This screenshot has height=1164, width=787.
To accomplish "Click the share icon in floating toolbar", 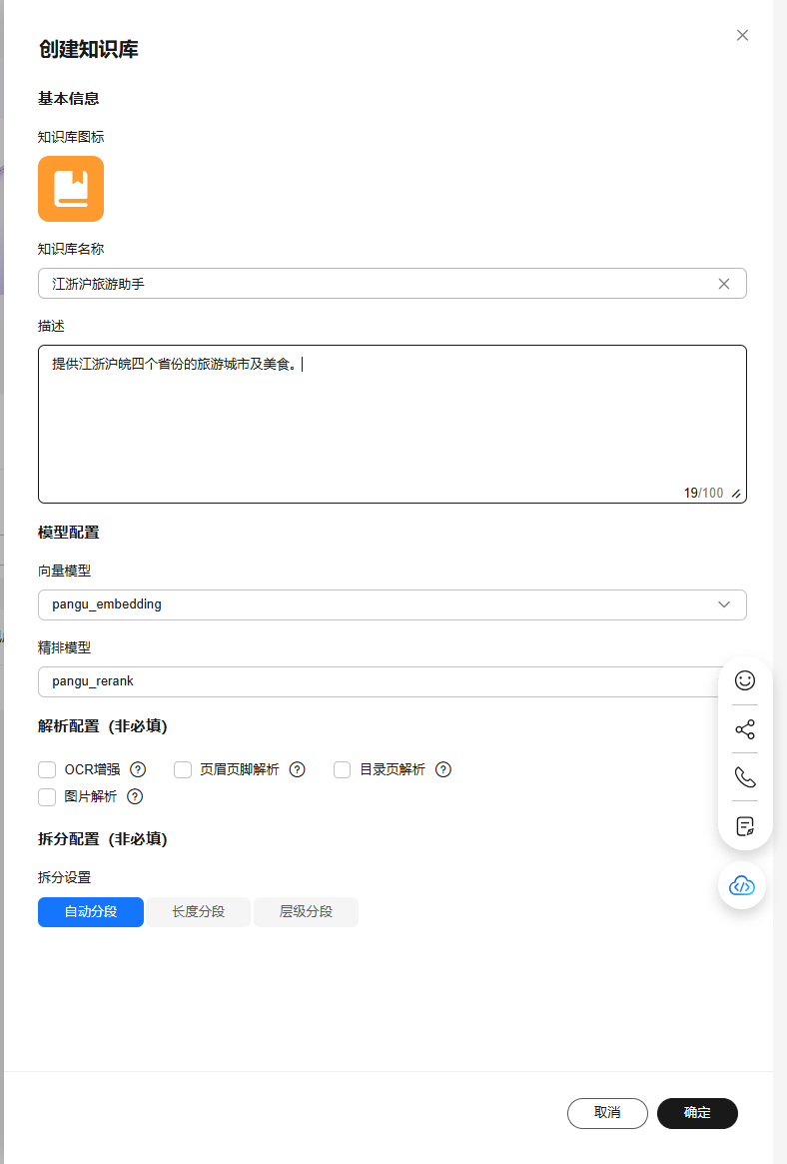I will (745, 729).
